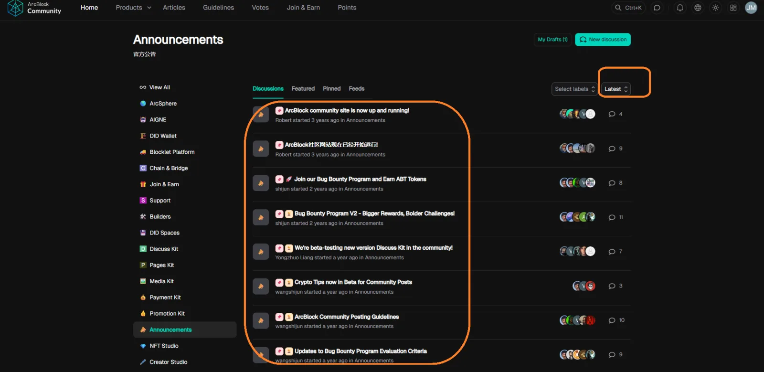Image resolution: width=764 pixels, height=372 pixels.
Task: Select the ArcSphere board icon
Action: (143, 104)
